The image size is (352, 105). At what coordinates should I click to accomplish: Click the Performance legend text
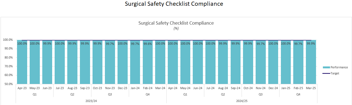339,67
